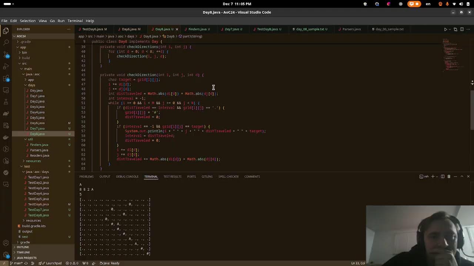Run the Java file with play icon

coord(445,29)
